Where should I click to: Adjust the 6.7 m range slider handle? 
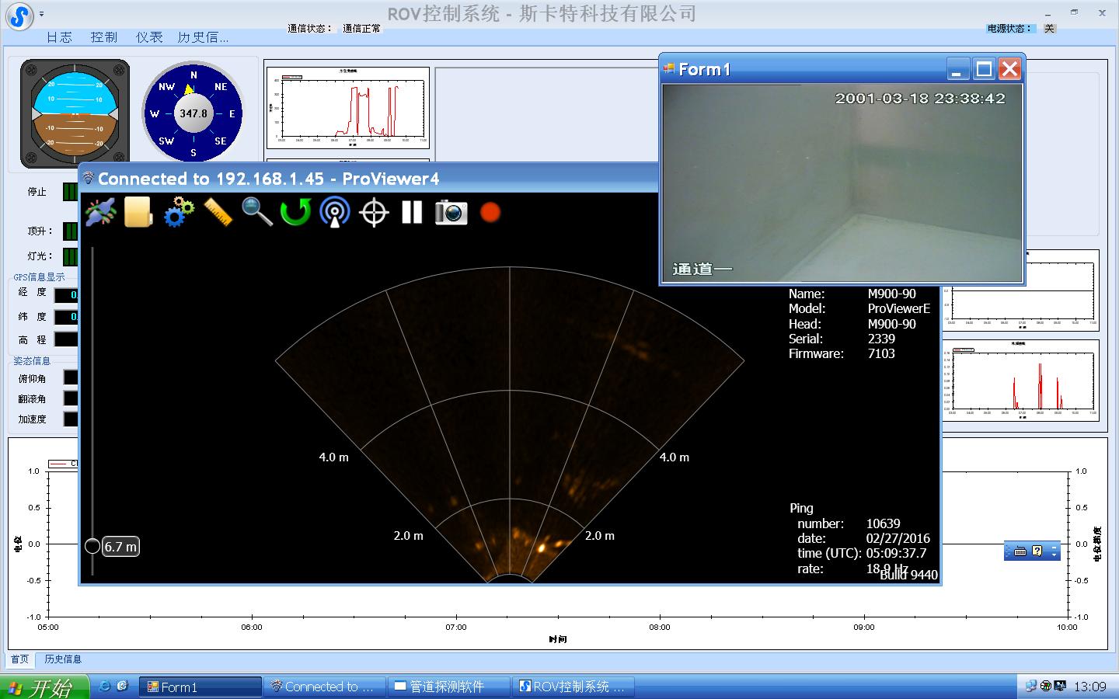pos(92,546)
